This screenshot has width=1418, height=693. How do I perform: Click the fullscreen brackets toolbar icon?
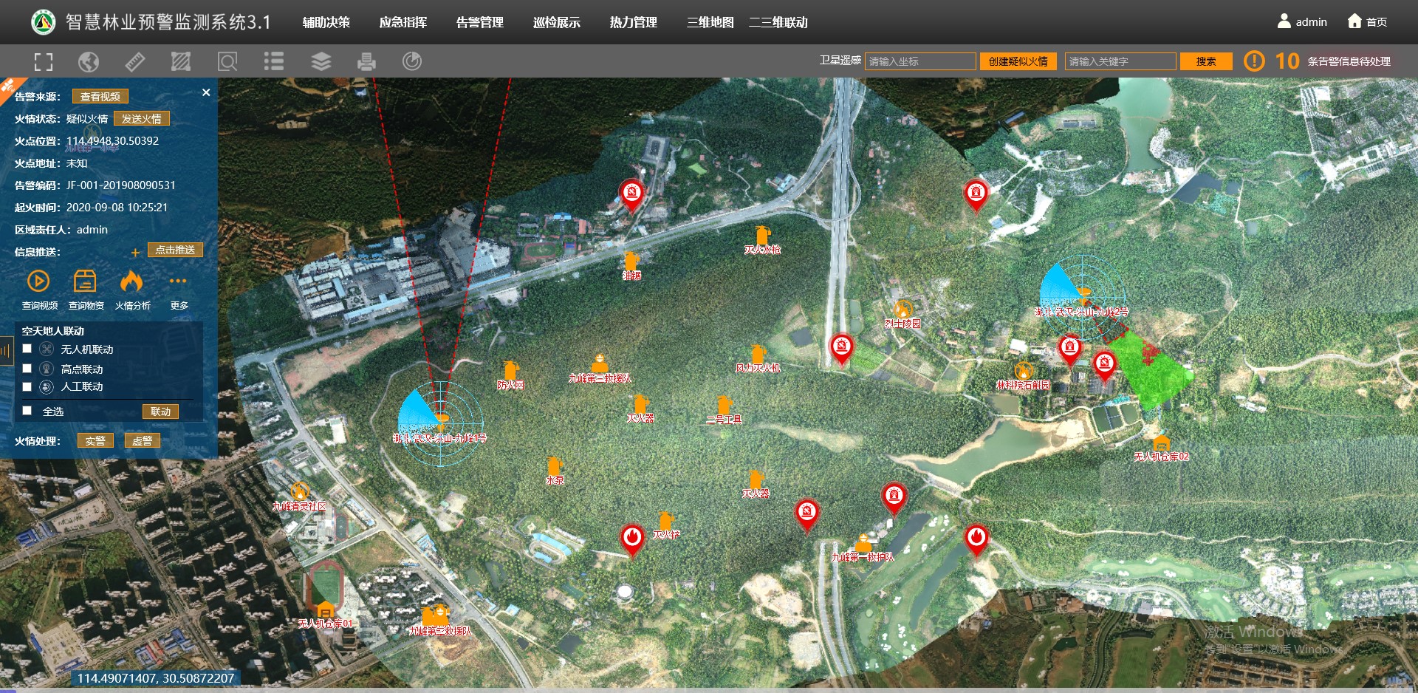44,62
